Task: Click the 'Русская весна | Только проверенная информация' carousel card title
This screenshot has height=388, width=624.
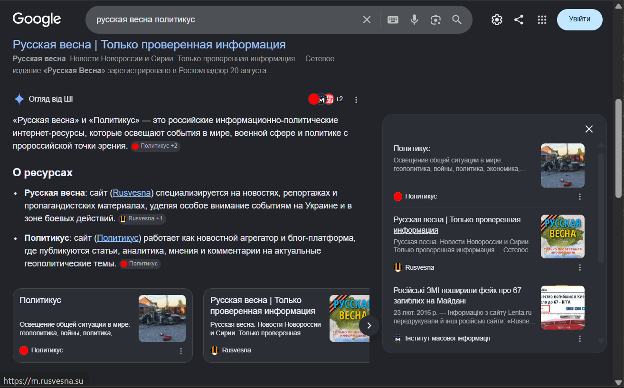Action: 263,306
